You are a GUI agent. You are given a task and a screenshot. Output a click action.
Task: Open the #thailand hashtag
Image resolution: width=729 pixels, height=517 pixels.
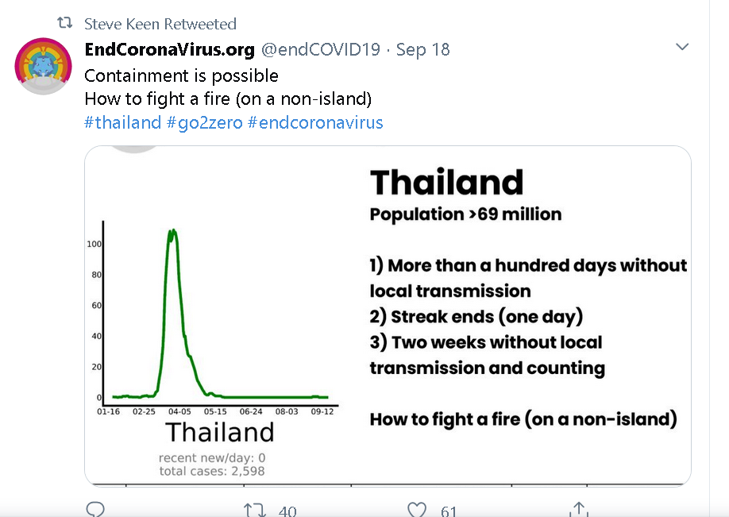coord(123,123)
